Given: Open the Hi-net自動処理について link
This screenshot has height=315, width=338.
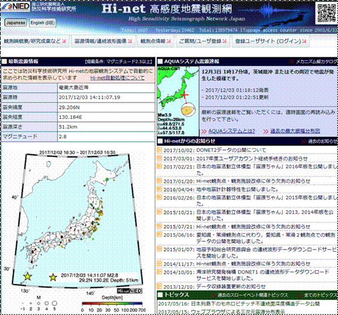Looking at the screenshot, I should (x=117, y=78).
